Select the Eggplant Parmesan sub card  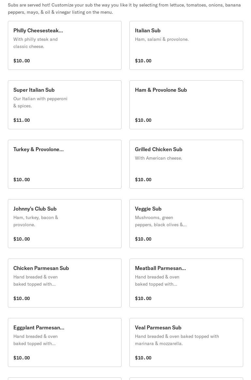[65, 342]
